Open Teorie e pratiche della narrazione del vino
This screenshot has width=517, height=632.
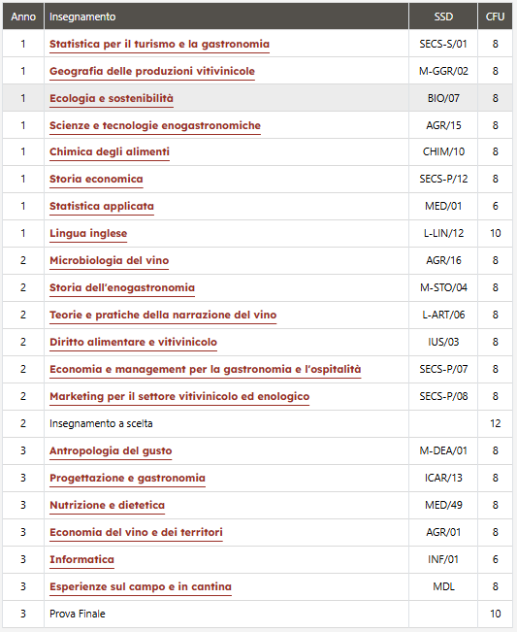pos(163,315)
